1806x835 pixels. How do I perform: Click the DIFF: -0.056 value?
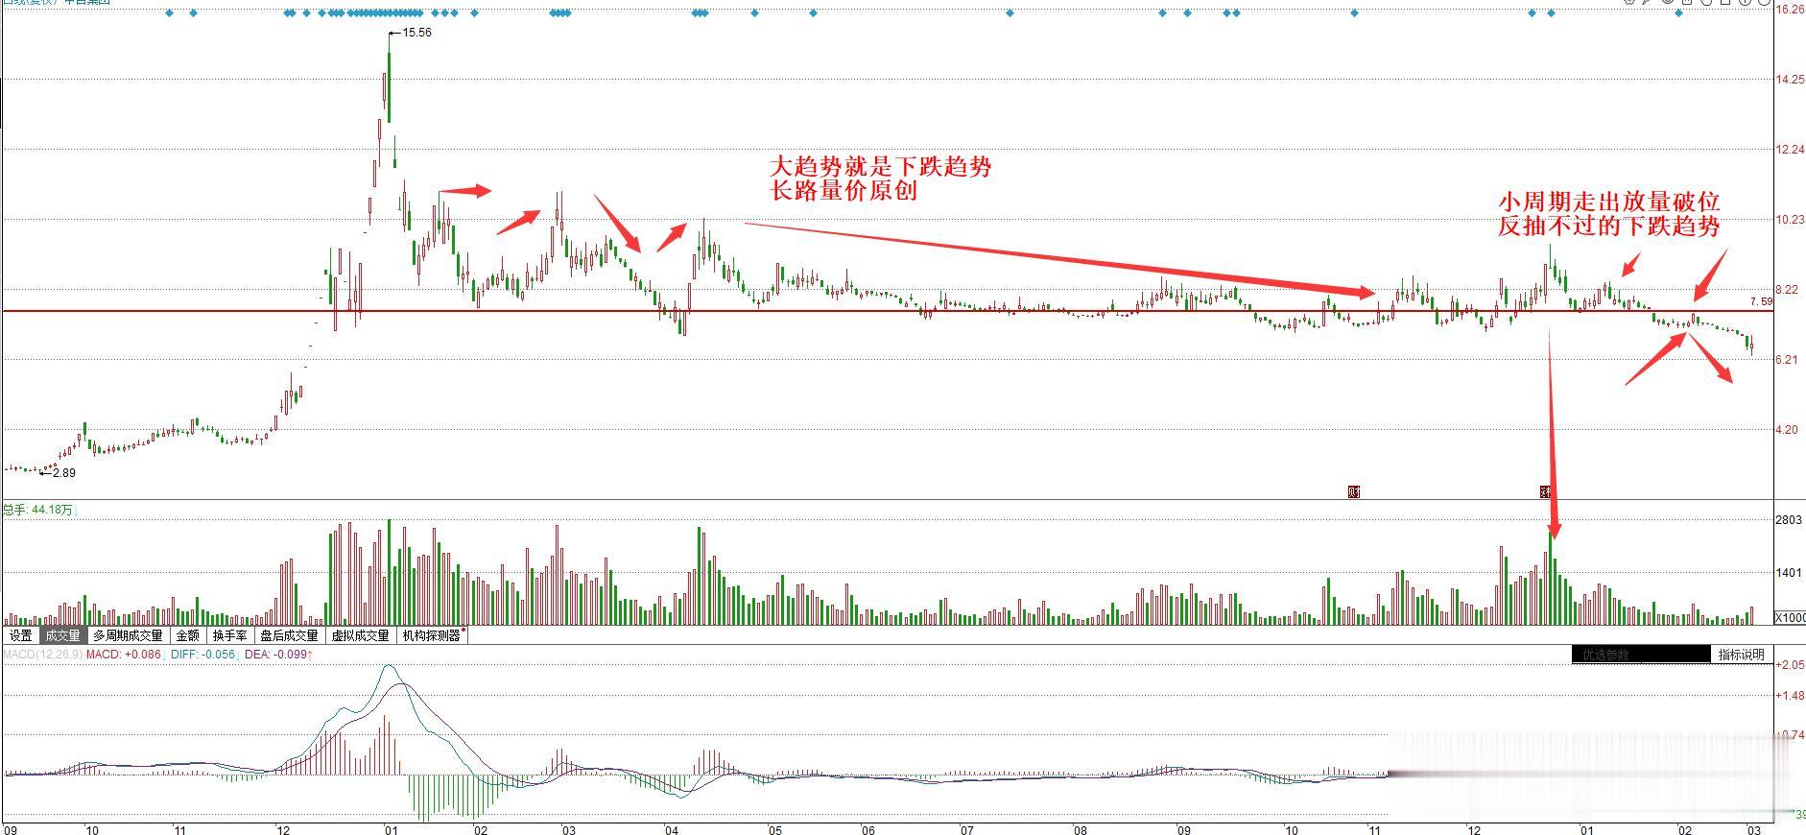202,655
